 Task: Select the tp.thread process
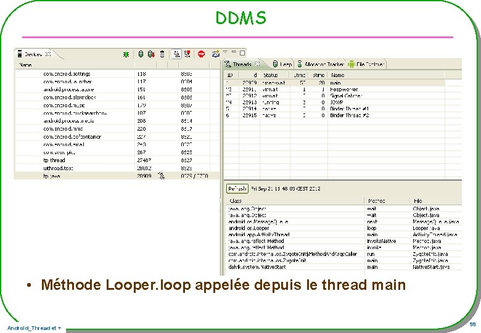coord(117,160)
